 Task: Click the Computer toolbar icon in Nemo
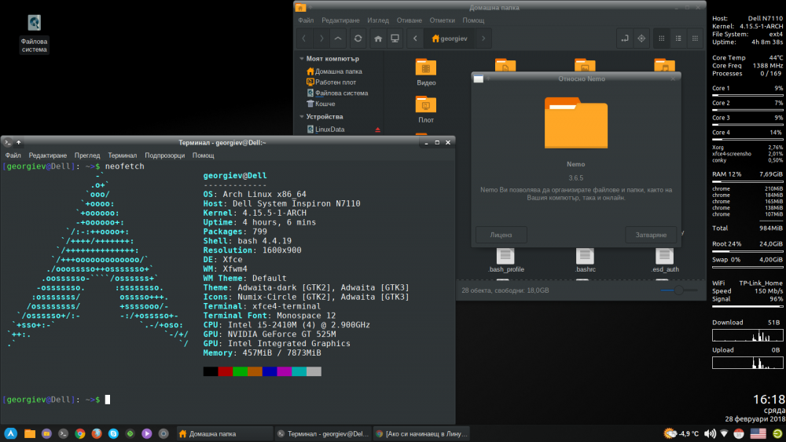coord(395,38)
